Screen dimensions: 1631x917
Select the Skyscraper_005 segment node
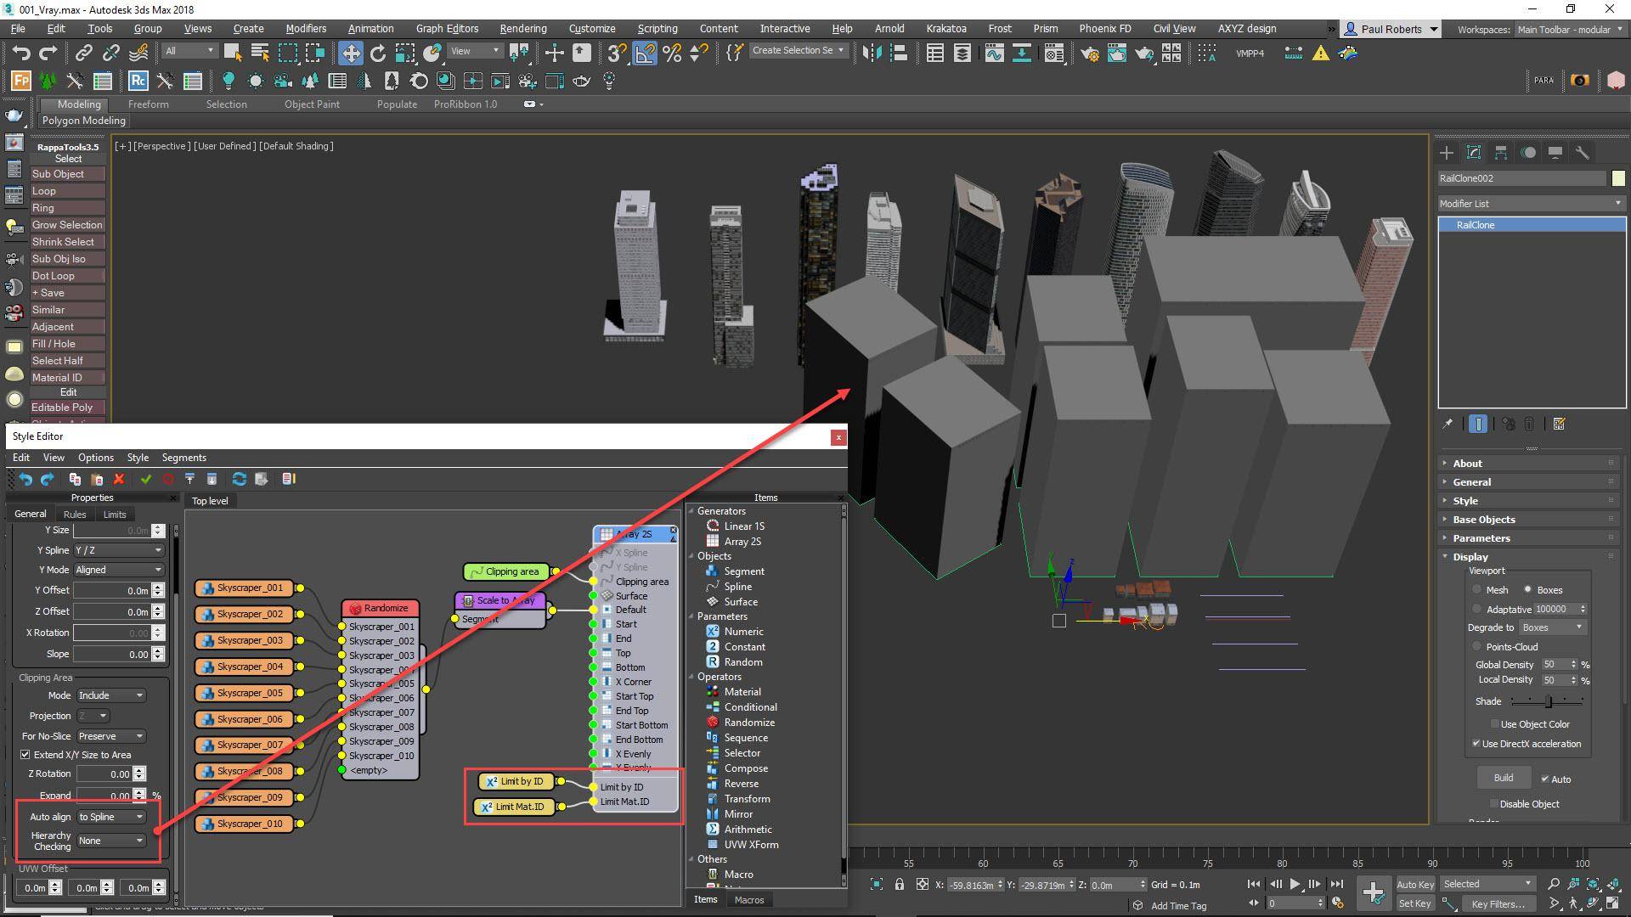pos(244,693)
